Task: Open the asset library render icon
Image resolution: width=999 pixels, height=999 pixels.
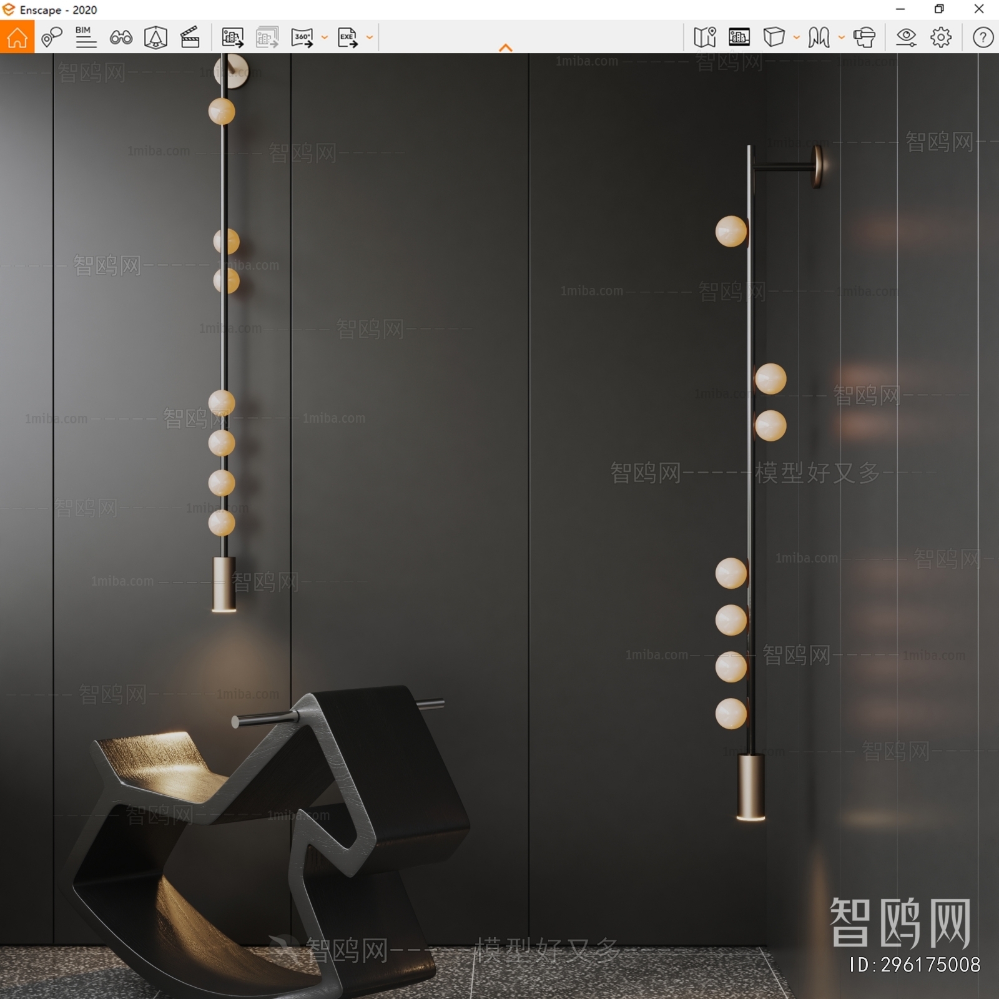Action: (739, 37)
